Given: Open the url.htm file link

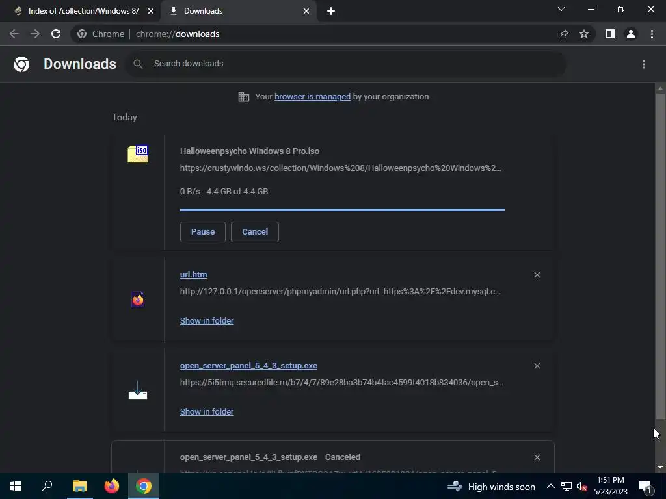Looking at the screenshot, I should [x=194, y=275].
